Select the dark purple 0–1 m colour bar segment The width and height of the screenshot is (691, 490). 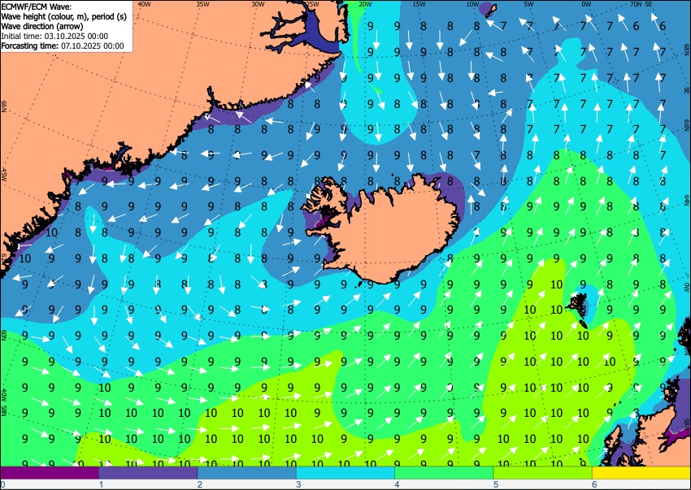50,473
